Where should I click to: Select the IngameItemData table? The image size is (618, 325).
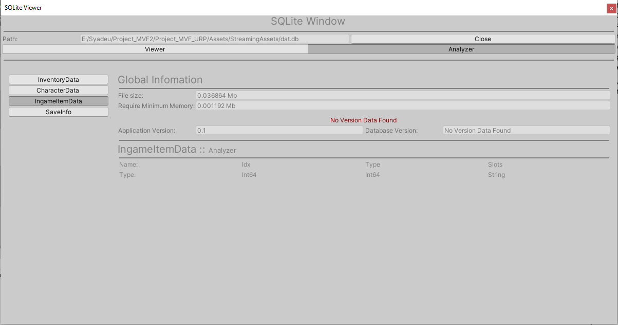click(59, 101)
